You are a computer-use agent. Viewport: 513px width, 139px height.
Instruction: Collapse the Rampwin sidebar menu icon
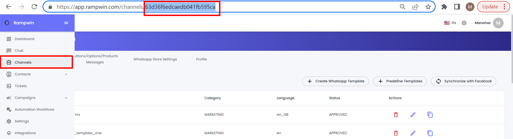point(66,23)
